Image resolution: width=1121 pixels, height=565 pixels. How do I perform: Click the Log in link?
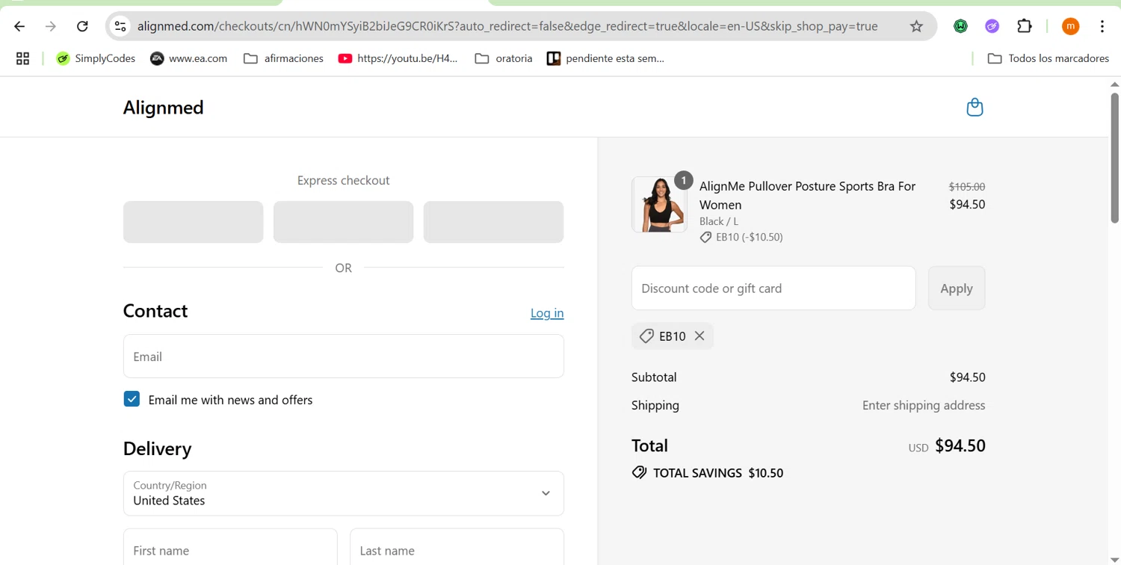click(547, 313)
